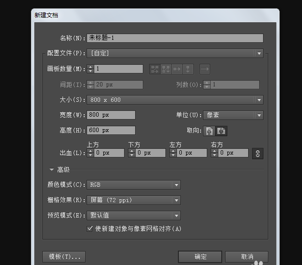
Task: Click the 确定 OK button
Action: 200,257
